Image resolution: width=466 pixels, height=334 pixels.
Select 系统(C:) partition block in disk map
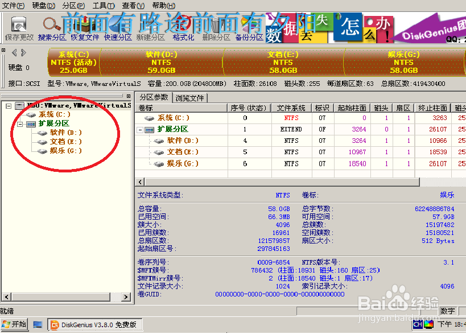tap(73, 62)
